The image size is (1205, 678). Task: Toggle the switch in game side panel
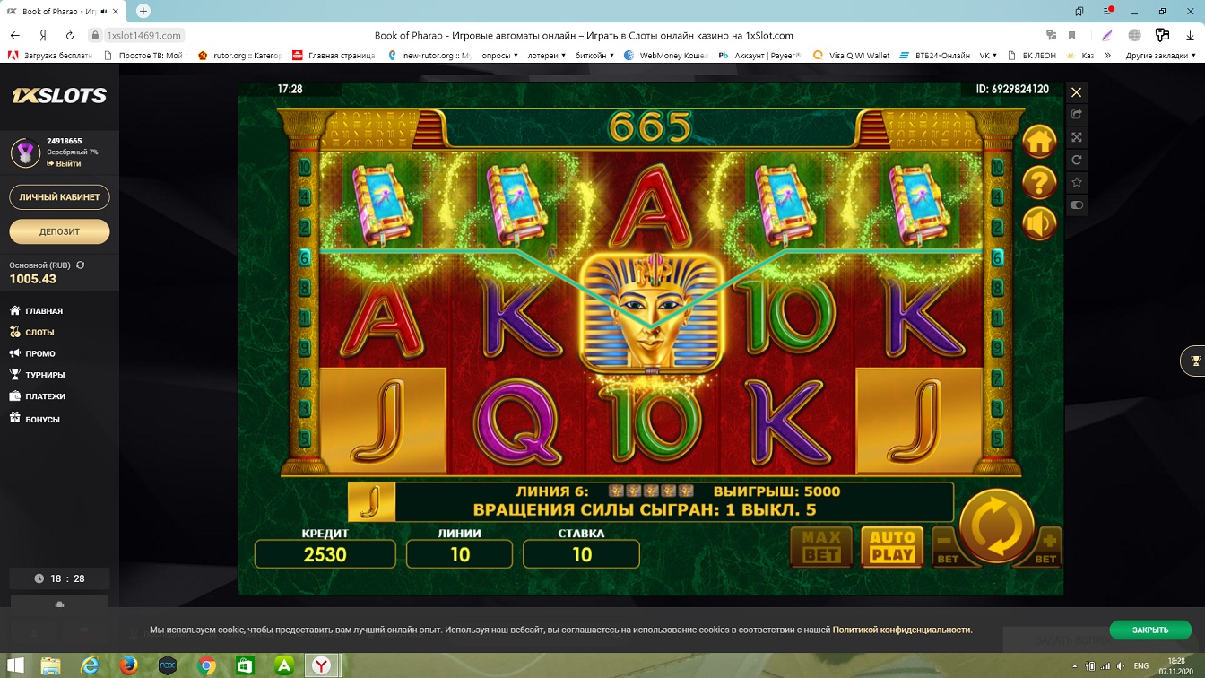(1077, 205)
